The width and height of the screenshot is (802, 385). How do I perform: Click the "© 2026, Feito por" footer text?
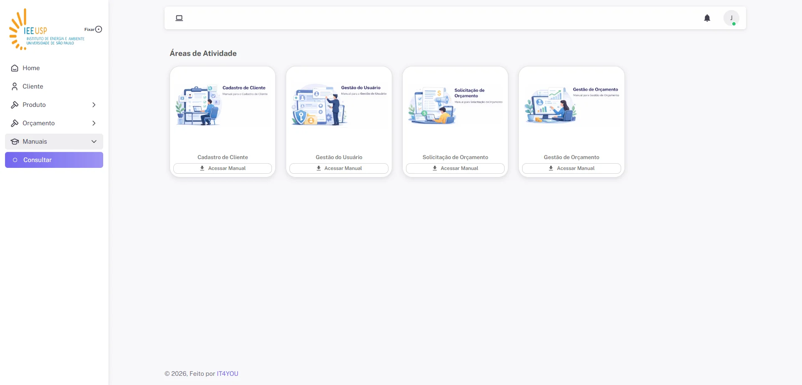(x=190, y=374)
